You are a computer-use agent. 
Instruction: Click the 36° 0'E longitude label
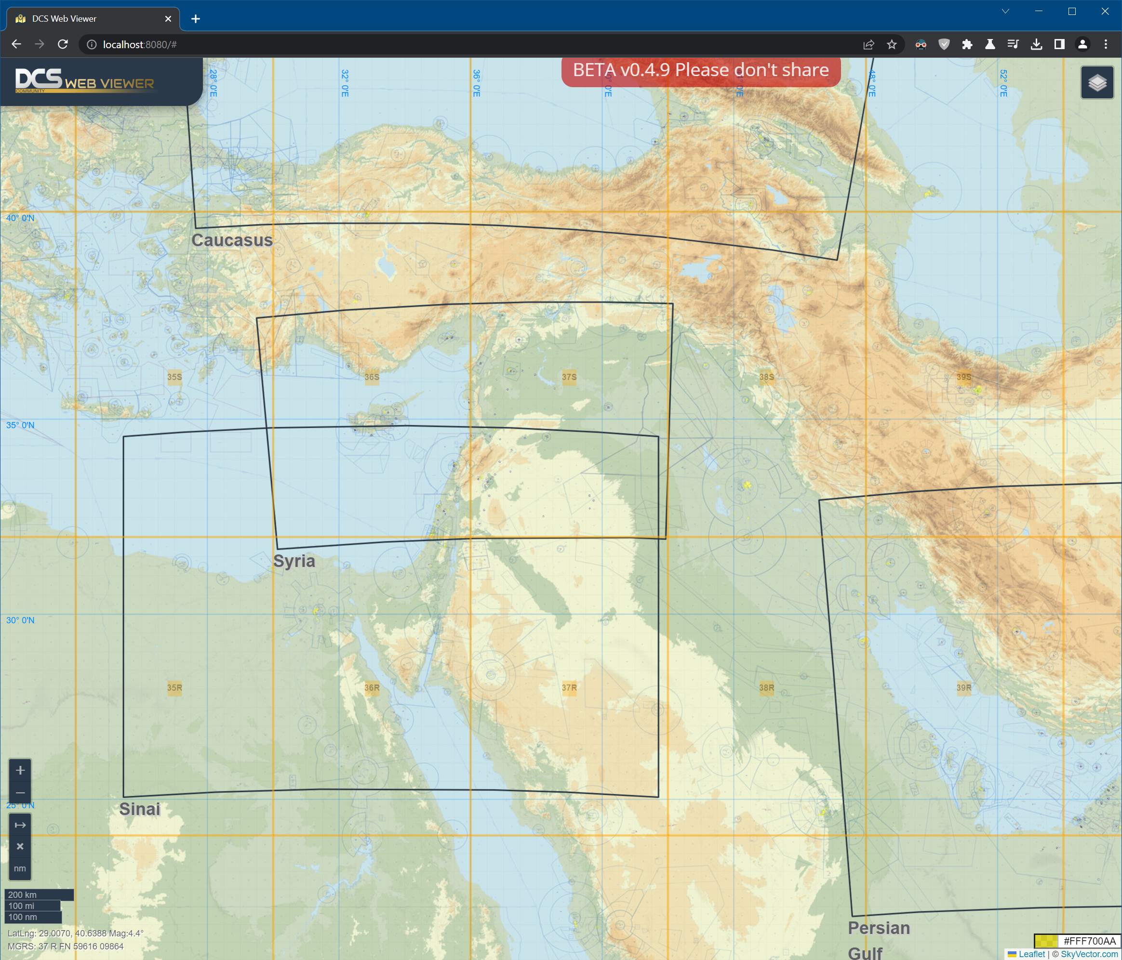(477, 83)
